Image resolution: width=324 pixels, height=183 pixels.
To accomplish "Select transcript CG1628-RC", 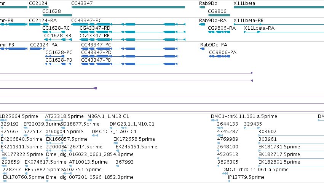I will (56, 28).
